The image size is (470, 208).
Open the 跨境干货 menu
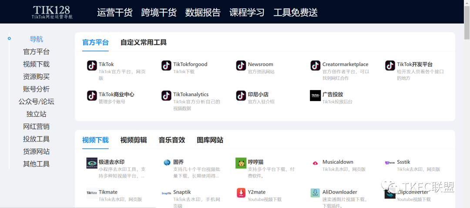[159, 13]
